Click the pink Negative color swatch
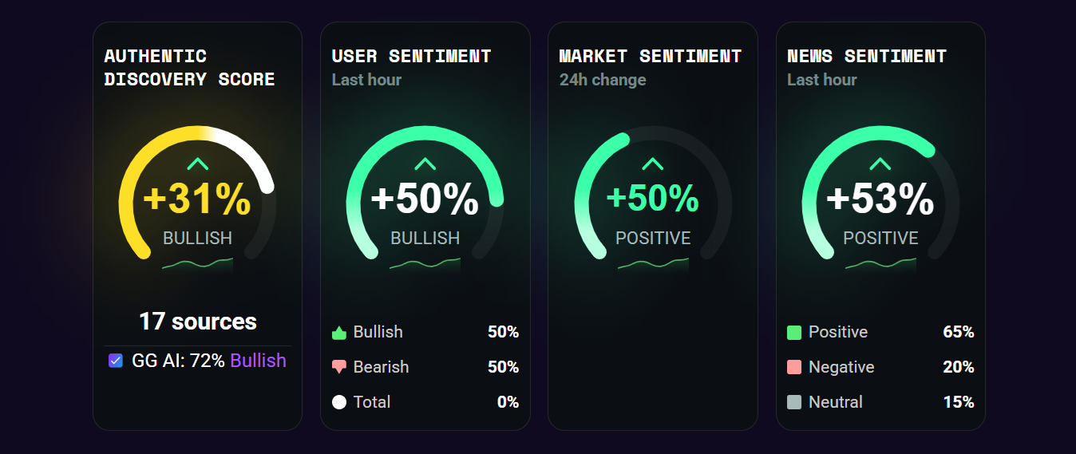Viewport: 1076px width, 454px height. click(x=794, y=368)
